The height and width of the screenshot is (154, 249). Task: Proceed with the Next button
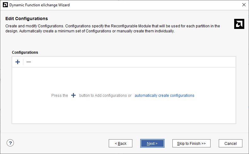click(152, 143)
